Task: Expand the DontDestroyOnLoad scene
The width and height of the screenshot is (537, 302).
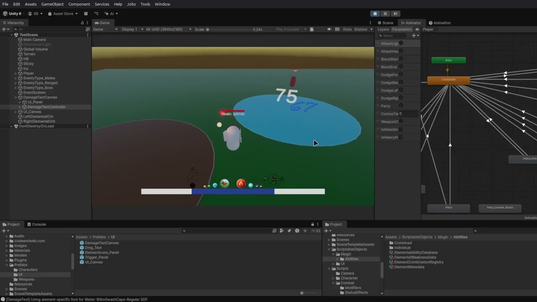Action: pos(12,126)
